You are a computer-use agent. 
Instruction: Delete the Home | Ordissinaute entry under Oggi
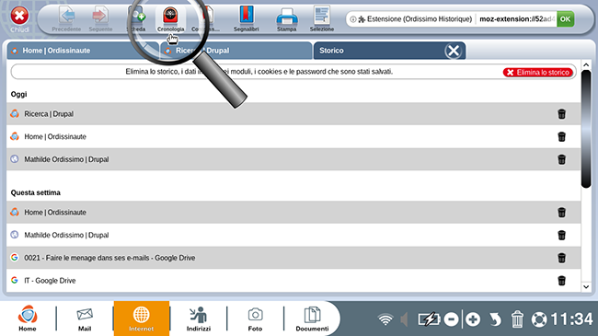coord(561,136)
